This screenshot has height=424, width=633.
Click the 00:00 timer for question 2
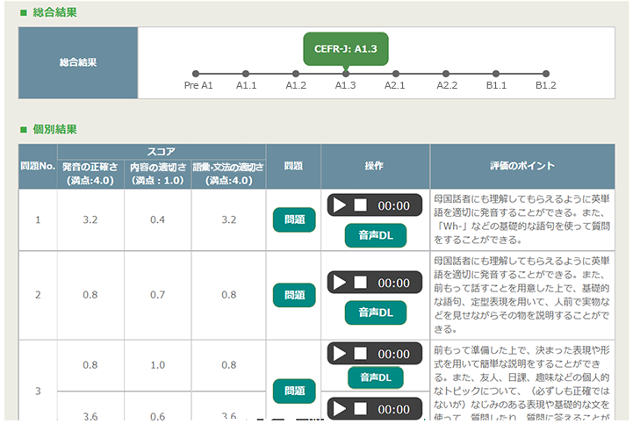tap(393, 283)
